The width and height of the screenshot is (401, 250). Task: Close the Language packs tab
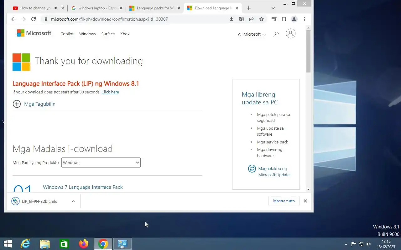pos(179,8)
